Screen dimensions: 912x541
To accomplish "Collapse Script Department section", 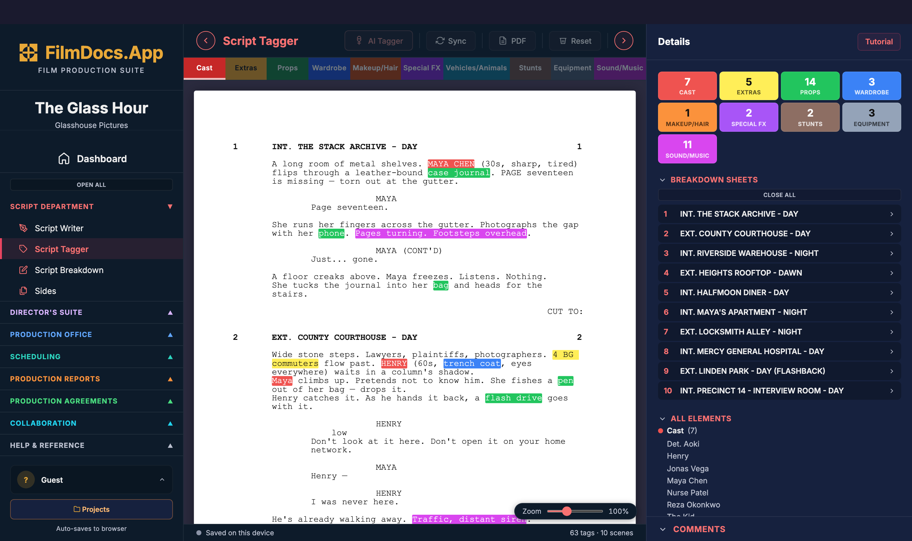I will tap(92, 207).
